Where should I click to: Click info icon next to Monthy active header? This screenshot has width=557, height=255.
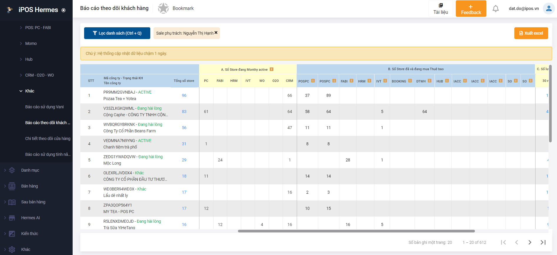(271, 69)
